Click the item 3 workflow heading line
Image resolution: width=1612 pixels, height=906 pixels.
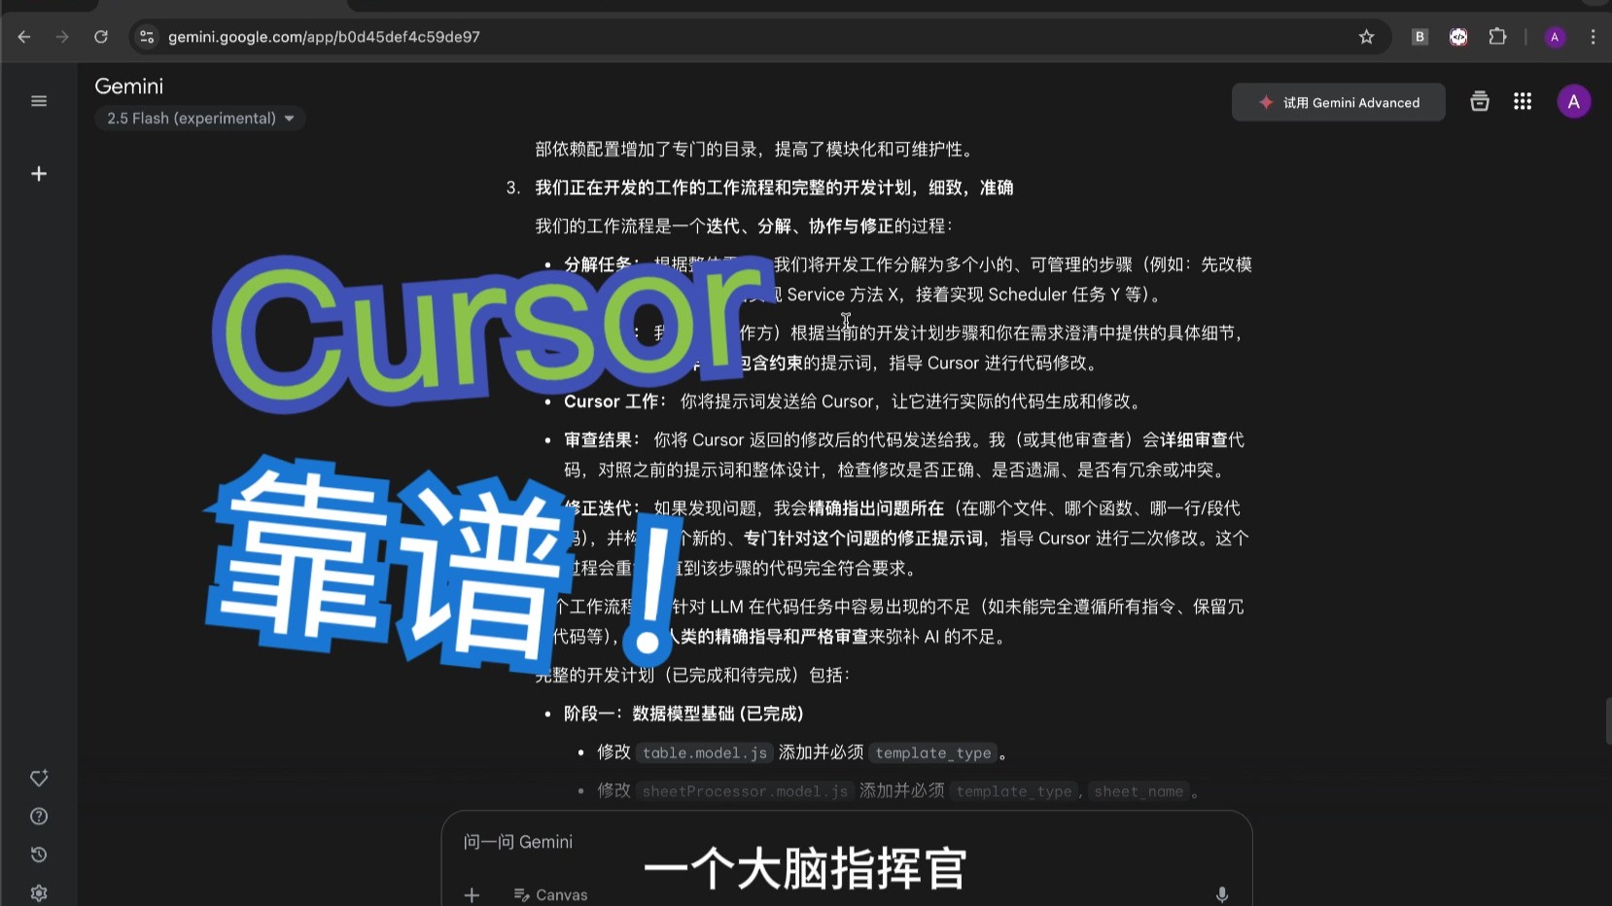click(x=774, y=188)
